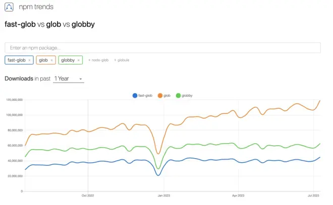Focus the 'Enter an npm package' field

(162, 47)
